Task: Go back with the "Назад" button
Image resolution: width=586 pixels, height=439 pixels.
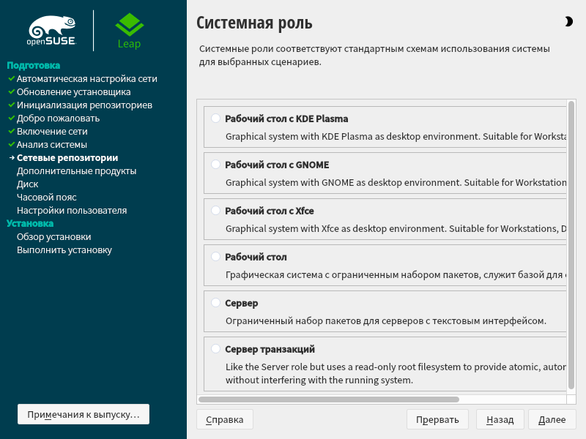Action: click(x=500, y=419)
